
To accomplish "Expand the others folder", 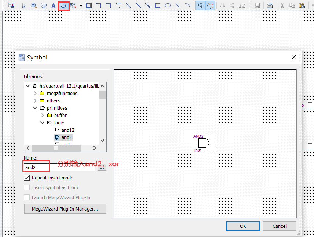I will tap(35, 101).
